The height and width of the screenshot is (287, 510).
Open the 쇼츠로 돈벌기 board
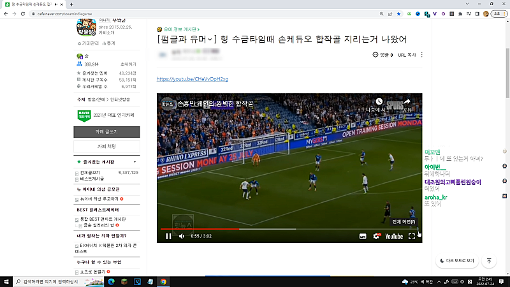pos(92,272)
